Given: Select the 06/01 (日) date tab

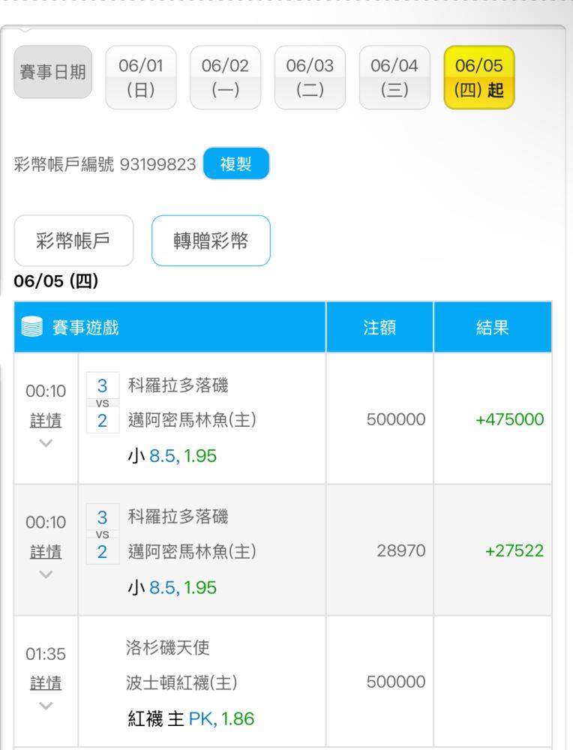Looking at the screenshot, I should coord(141,77).
